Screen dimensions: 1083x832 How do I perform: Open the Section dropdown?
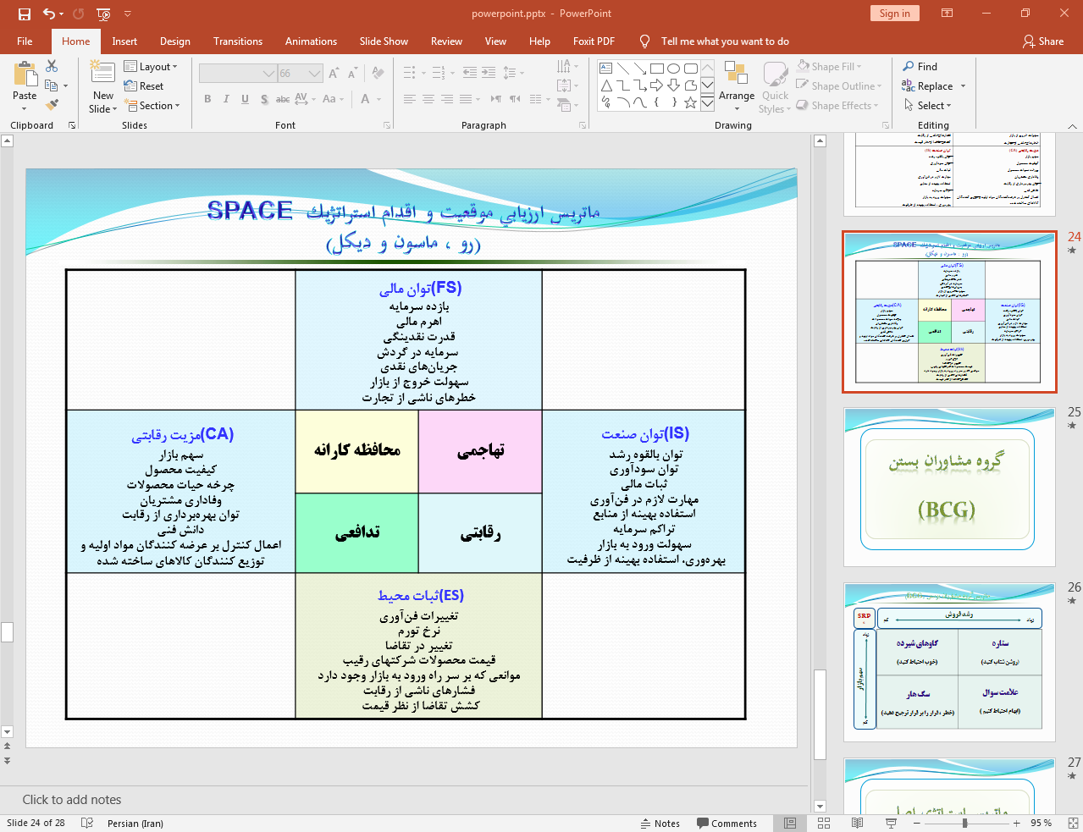coord(152,106)
